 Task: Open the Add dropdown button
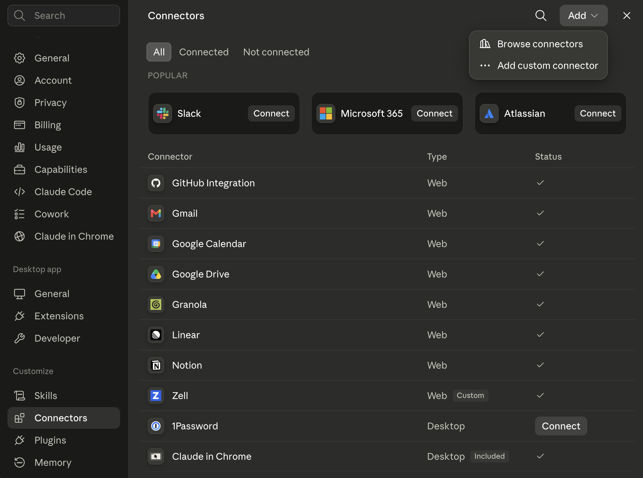tap(583, 16)
